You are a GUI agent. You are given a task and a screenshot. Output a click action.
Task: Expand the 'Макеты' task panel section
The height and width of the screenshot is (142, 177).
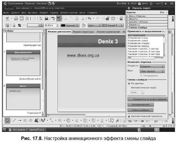[x=134, y=19]
